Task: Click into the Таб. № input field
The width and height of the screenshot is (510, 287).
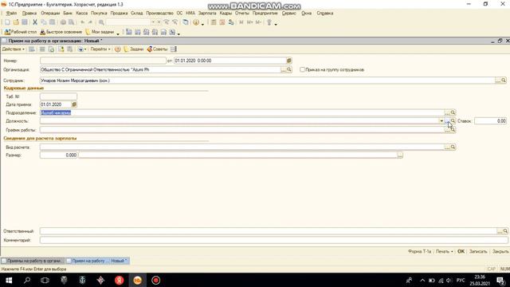Action: click(58, 96)
